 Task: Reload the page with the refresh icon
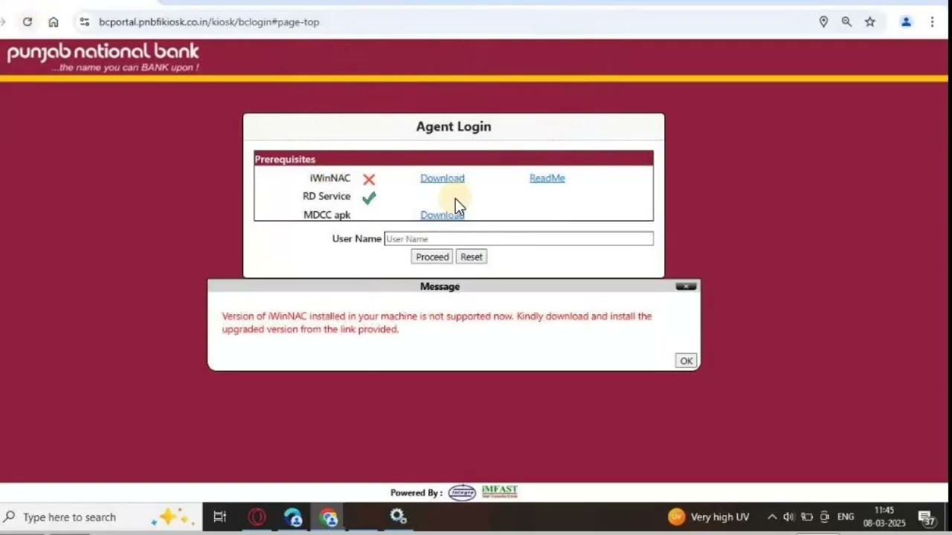(x=28, y=22)
